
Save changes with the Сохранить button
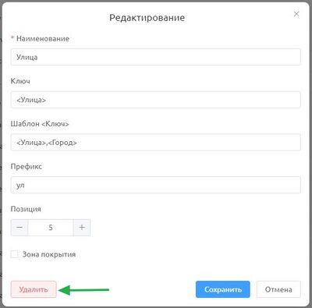pos(223,289)
